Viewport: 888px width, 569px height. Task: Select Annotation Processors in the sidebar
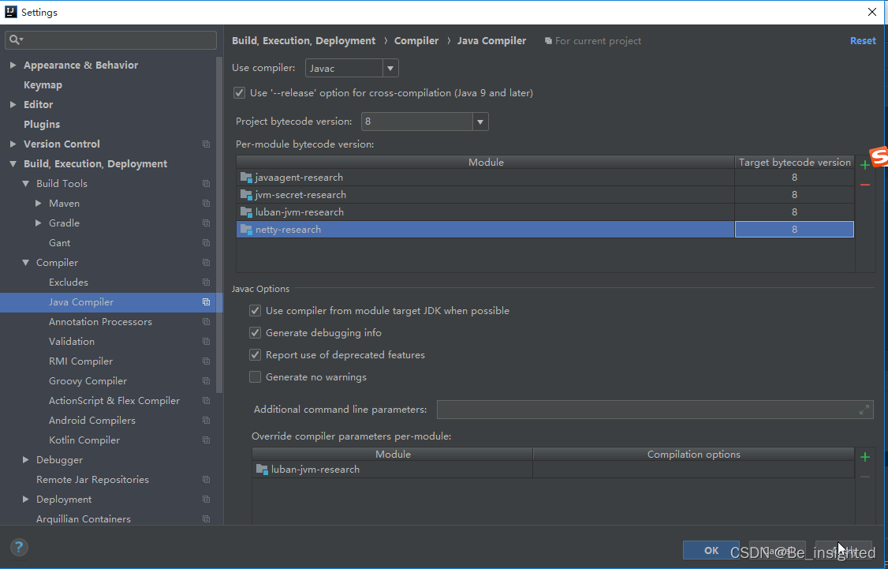[x=100, y=321]
